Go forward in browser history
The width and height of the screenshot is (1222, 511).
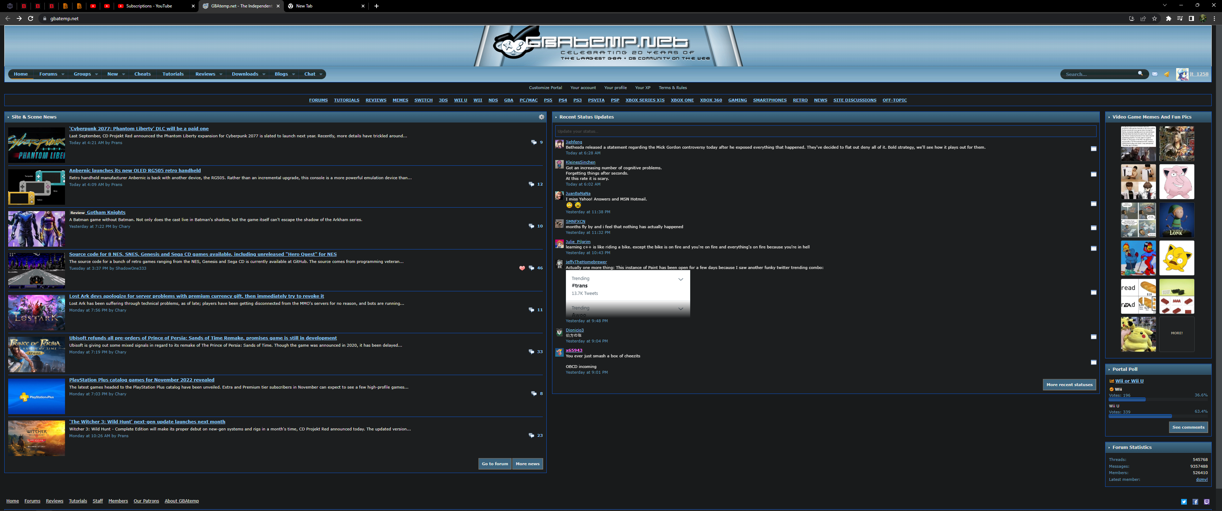(19, 18)
